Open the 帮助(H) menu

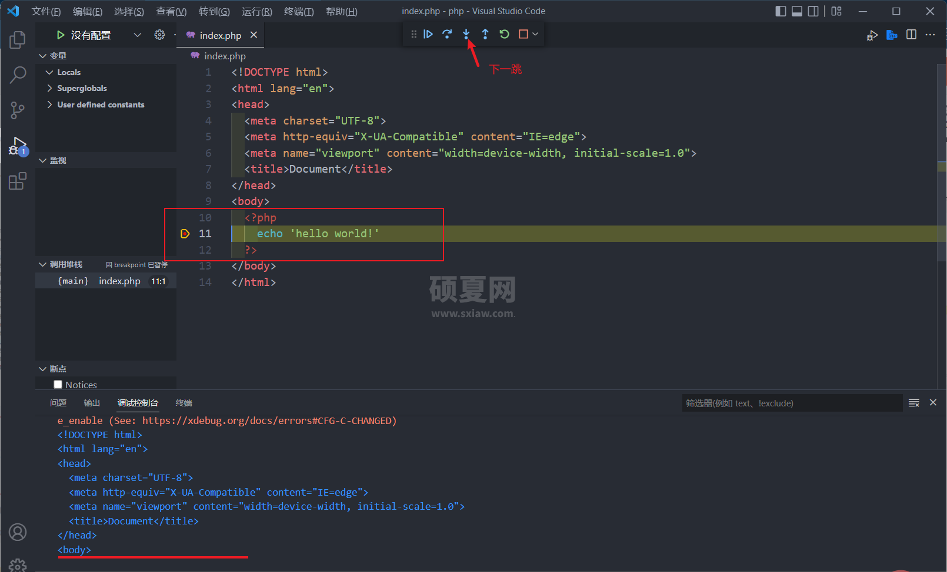coord(341,12)
